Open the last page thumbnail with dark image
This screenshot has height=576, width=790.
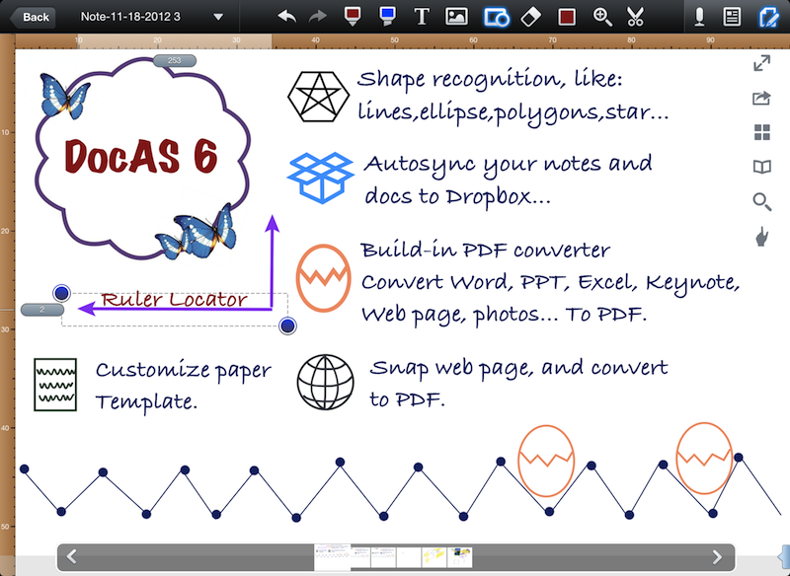(x=459, y=557)
